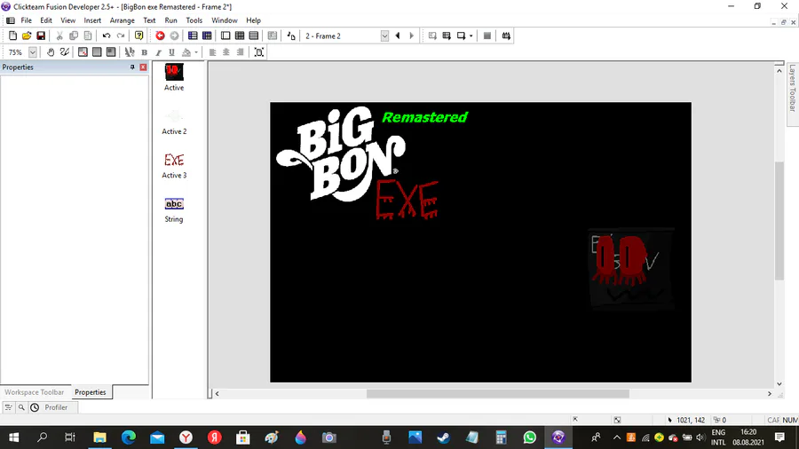Viewport: 799px width, 449px height.
Task: Expand the frame selector dropdown
Action: [384, 35]
